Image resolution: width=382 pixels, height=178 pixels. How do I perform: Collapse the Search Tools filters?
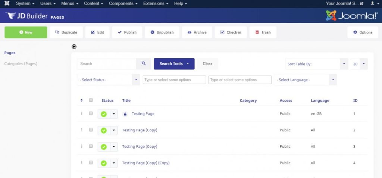pos(174,64)
